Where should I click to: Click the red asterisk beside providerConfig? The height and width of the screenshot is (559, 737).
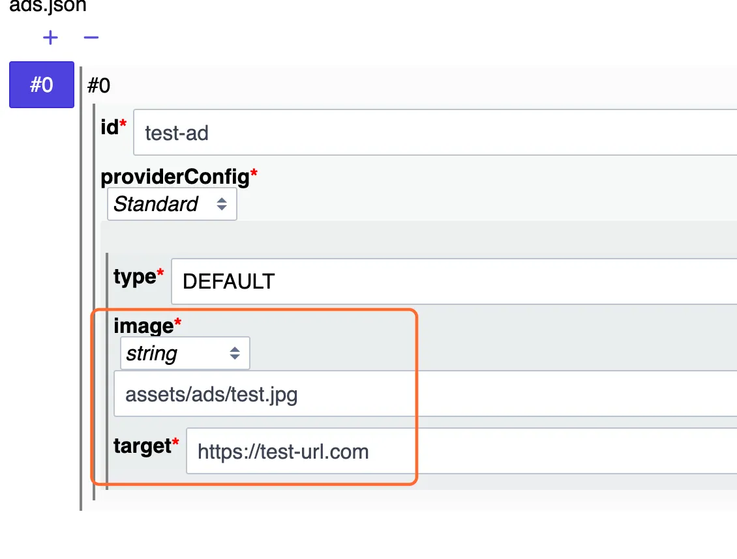254,173
